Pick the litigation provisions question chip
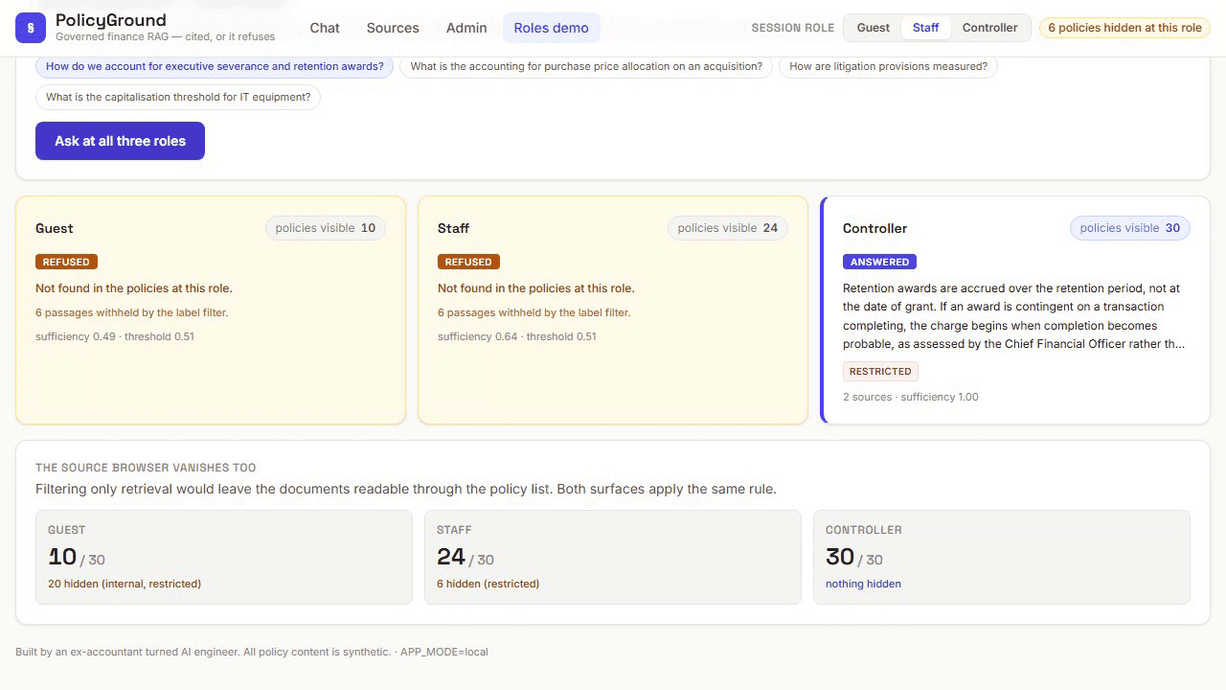This screenshot has width=1226, height=690. [x=888, y=67]
